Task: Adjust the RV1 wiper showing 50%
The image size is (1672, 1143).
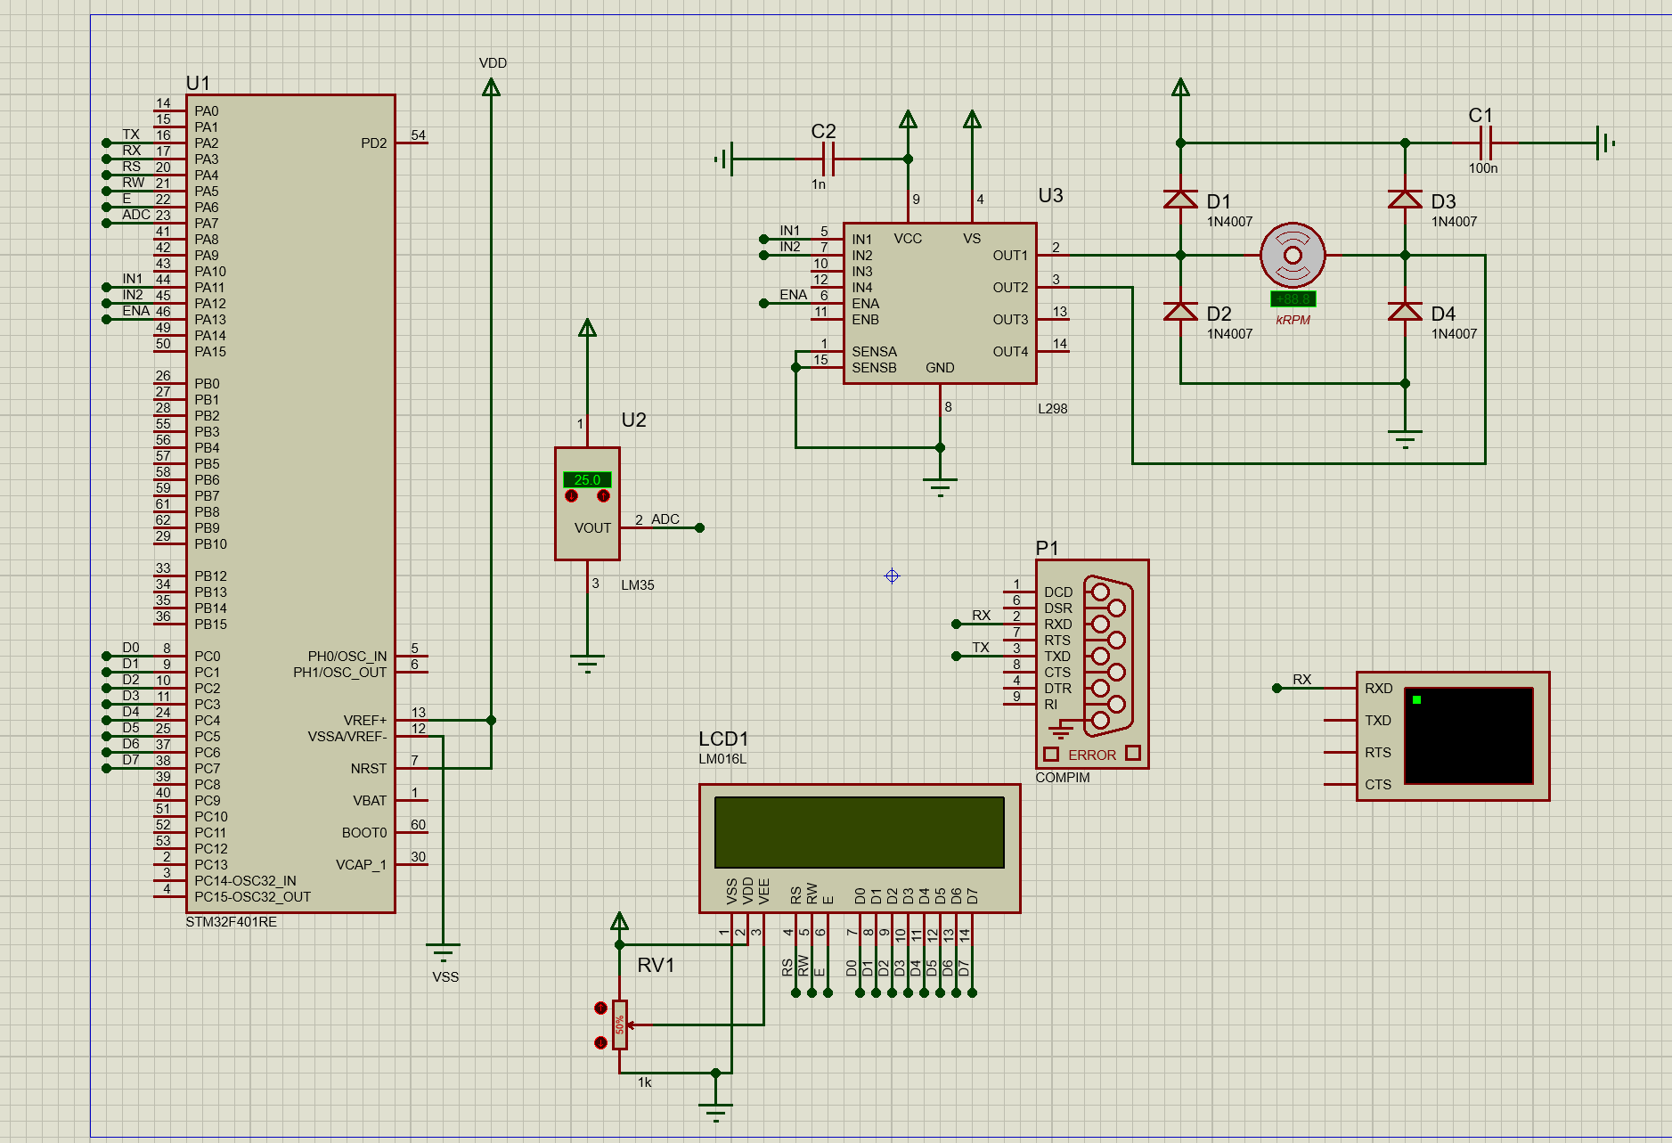Action: pyautogui.click(x=621, y=1025)
